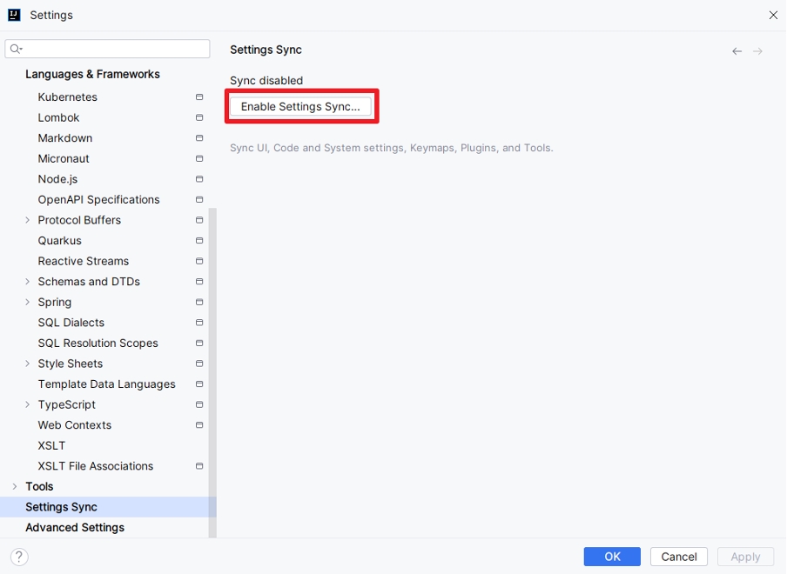Expand the Spring settings node

[x=28, y=302]
